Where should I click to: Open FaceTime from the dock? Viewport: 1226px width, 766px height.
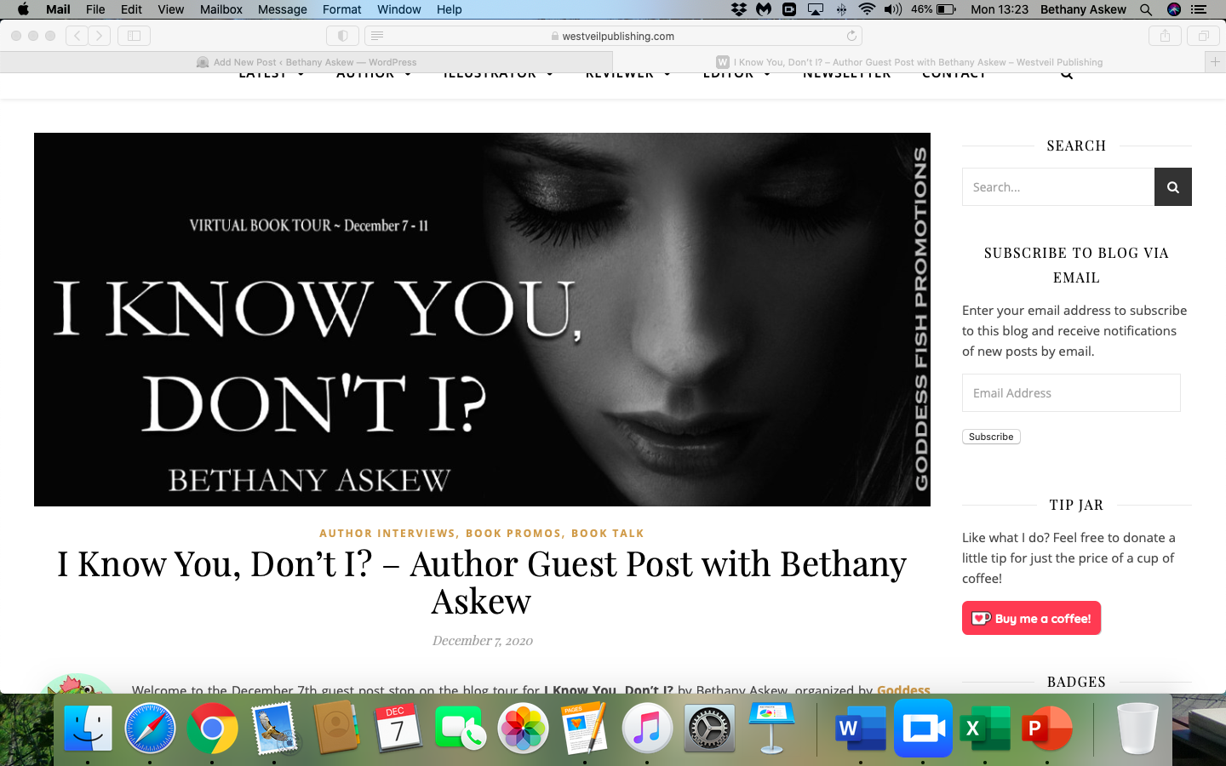(461, 729)
